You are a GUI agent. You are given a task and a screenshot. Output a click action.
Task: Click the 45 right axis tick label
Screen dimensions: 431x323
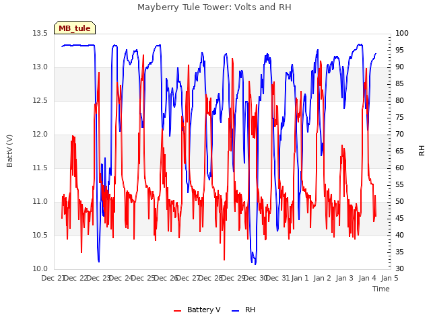click(x=399, y=219)
